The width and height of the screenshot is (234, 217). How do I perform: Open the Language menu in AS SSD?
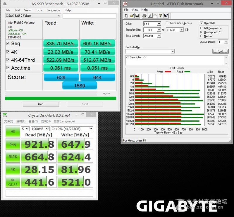click(53, 10)
